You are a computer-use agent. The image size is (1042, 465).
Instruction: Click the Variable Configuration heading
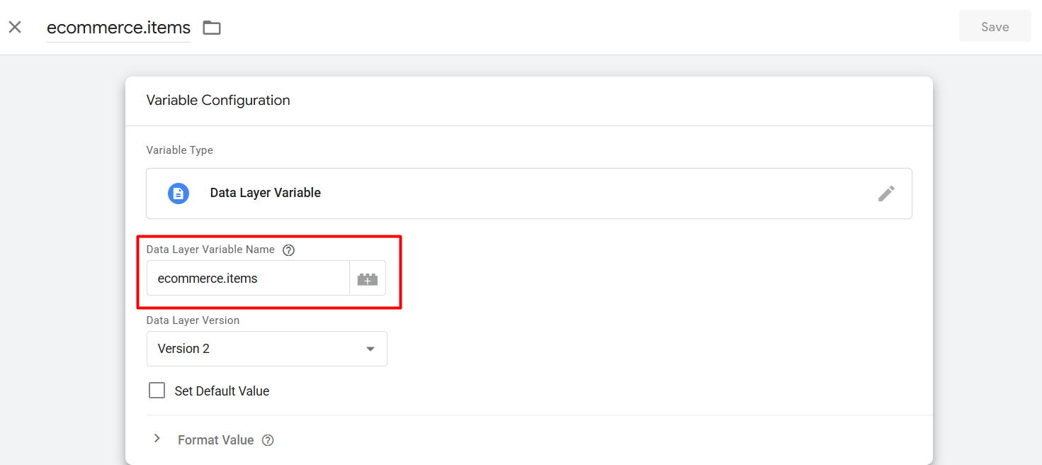[218, 101]
